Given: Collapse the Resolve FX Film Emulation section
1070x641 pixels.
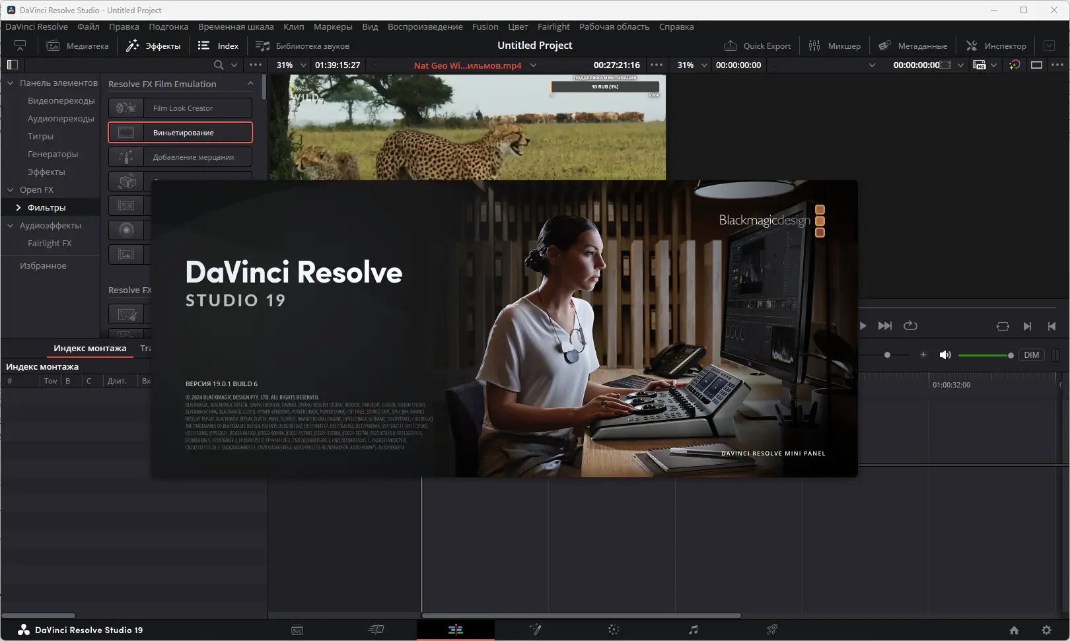Looking at the screenshot, I should pyautogui.click(x=250, y=84).
